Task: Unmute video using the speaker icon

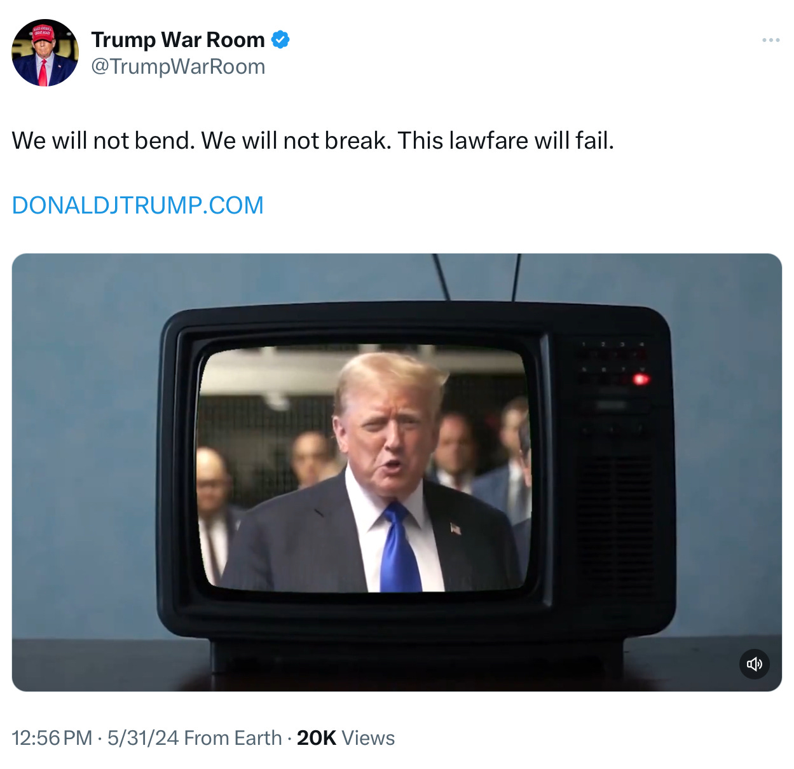Action: click(755, 664)
